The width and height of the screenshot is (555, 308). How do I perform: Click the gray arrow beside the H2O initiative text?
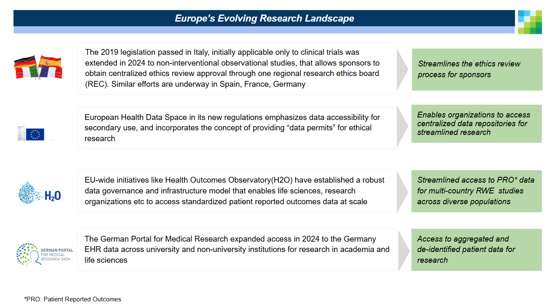pyautogui.click(x=402, y=191)
